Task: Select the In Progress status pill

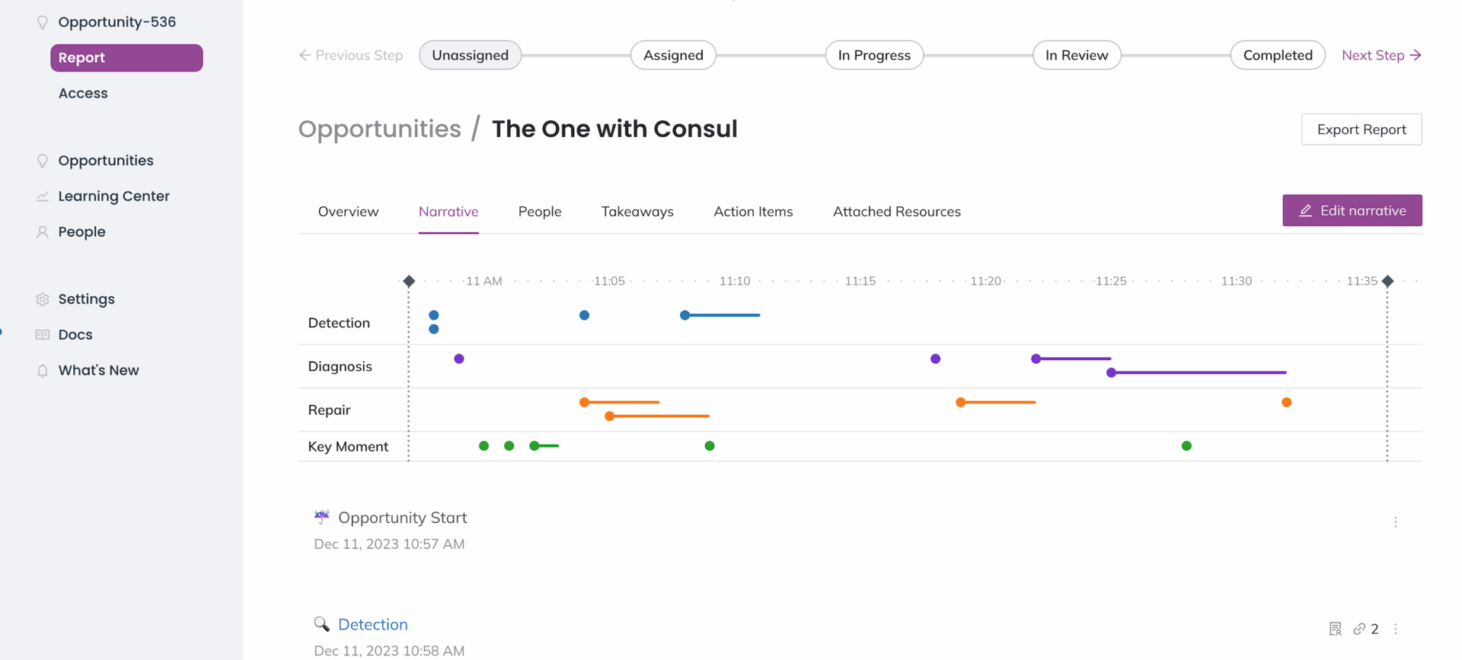Action: pos(873,55)
